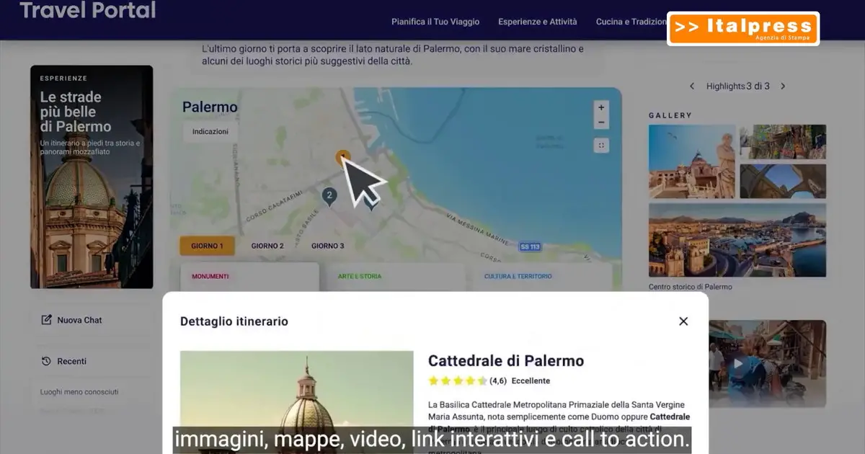Switch to Giorno 2 tab
The height and width of the screenshot is (454, 865).
point(267,246)
